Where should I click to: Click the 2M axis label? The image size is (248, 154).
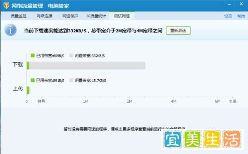click(x=129, y=102)
